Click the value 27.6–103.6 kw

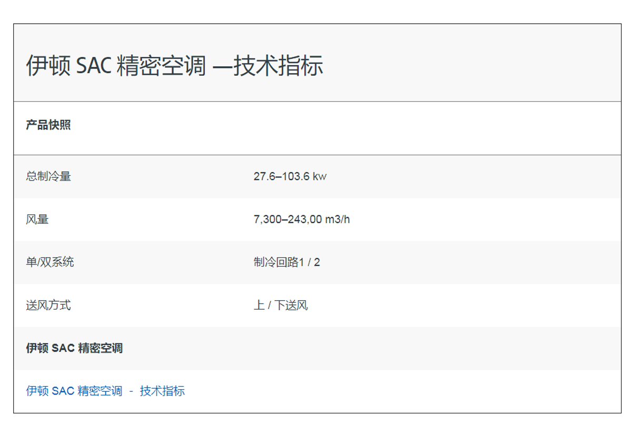coord(290,176)
